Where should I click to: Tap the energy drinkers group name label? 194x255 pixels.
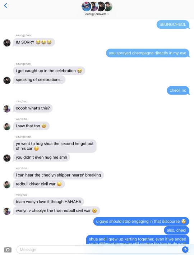(x=96, y=14)
